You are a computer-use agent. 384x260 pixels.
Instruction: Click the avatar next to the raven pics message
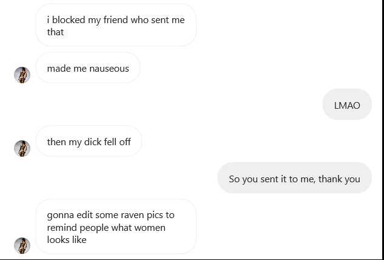[x=22, y=245]
